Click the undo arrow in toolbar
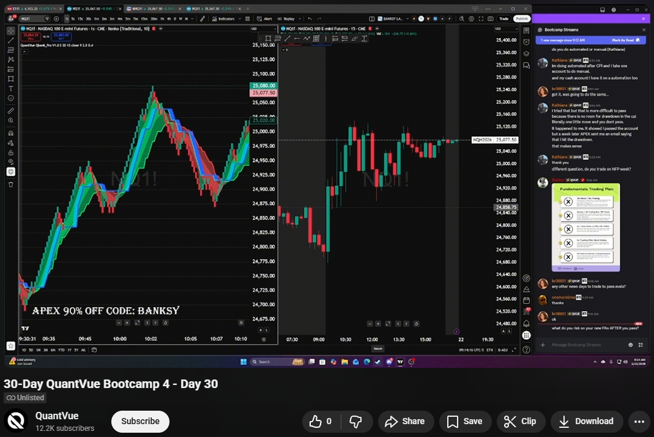Image resolution: width=654 pixels, height=437 pixels. (310, 19)
